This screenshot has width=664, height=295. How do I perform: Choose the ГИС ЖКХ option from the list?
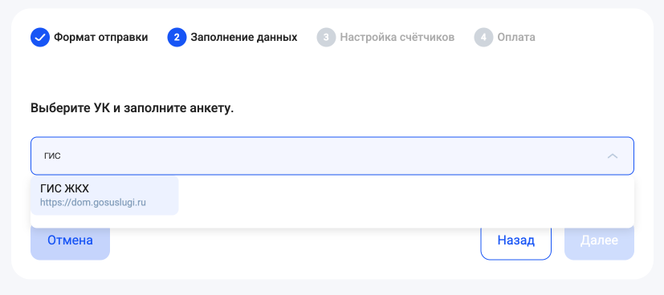tap(104, 196)
